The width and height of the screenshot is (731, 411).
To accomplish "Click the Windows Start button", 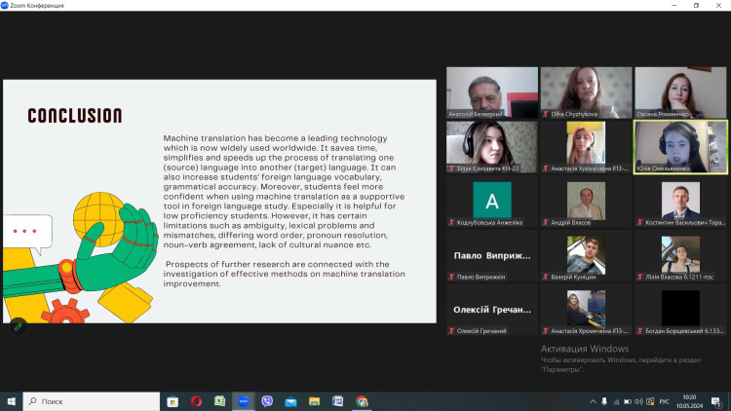I will [x=11, y=401].
